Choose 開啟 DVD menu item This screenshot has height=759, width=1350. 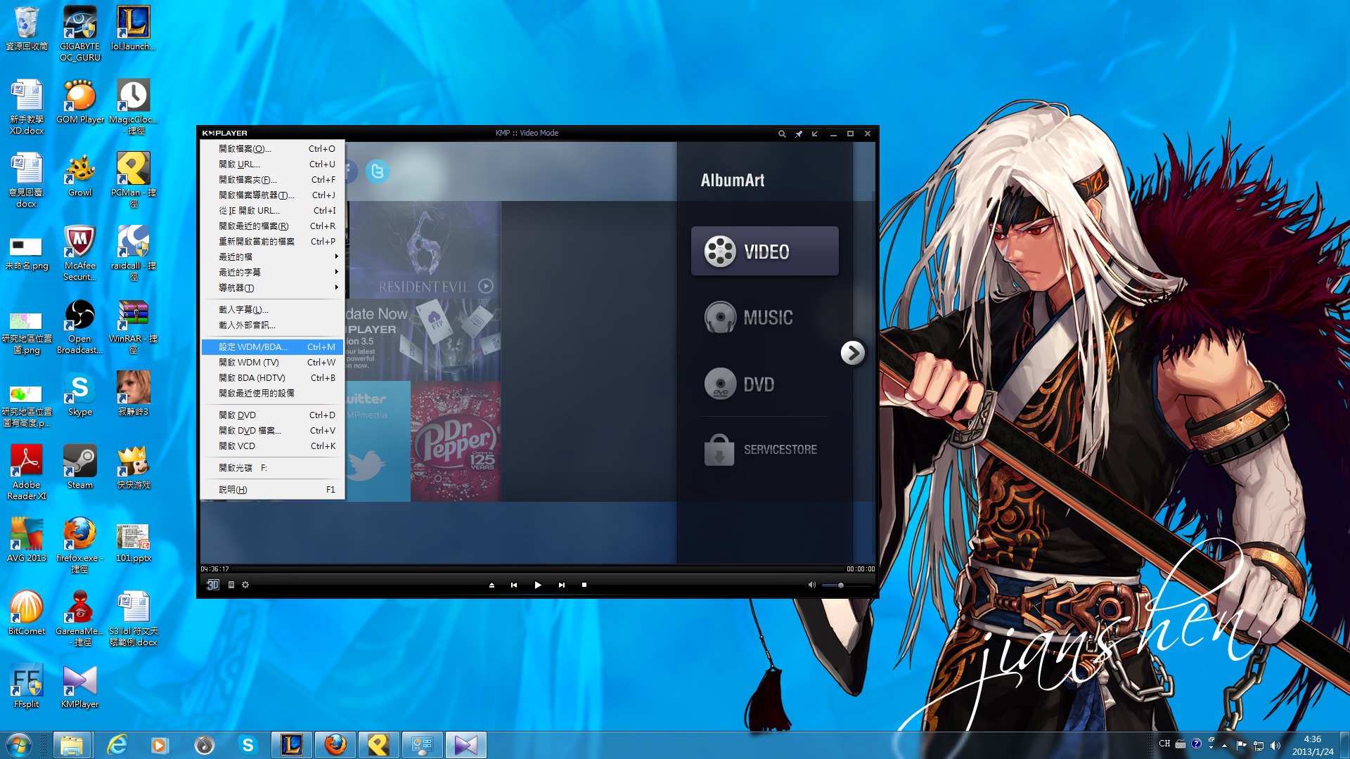click(x=272, y=415)
